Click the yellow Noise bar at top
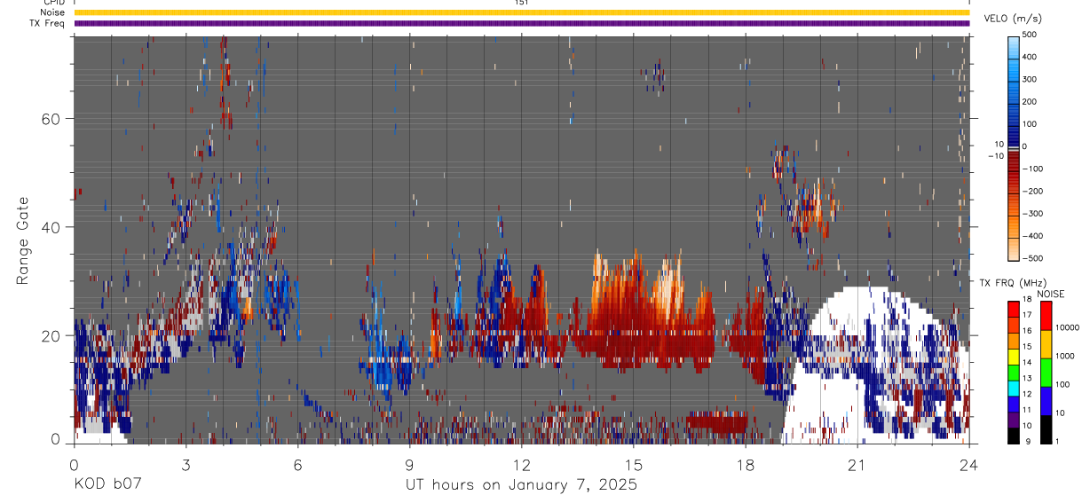Viewport: 1090px width, 503px height. point(522,12)
